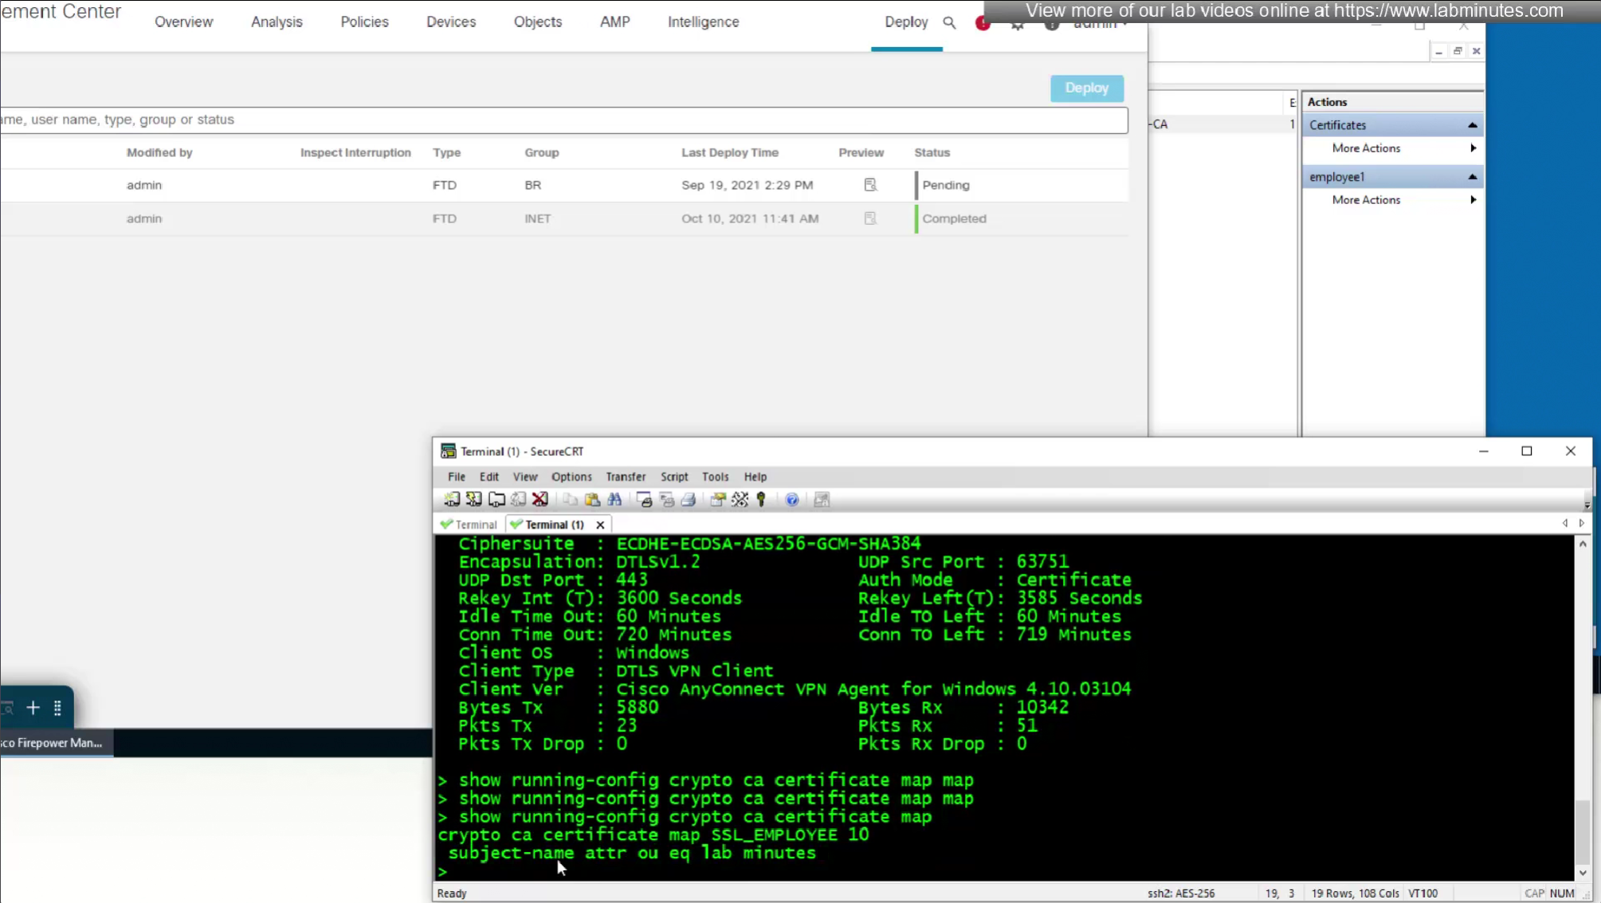
Task: Click the red Disconnect session icon
Action: (540, 500)
